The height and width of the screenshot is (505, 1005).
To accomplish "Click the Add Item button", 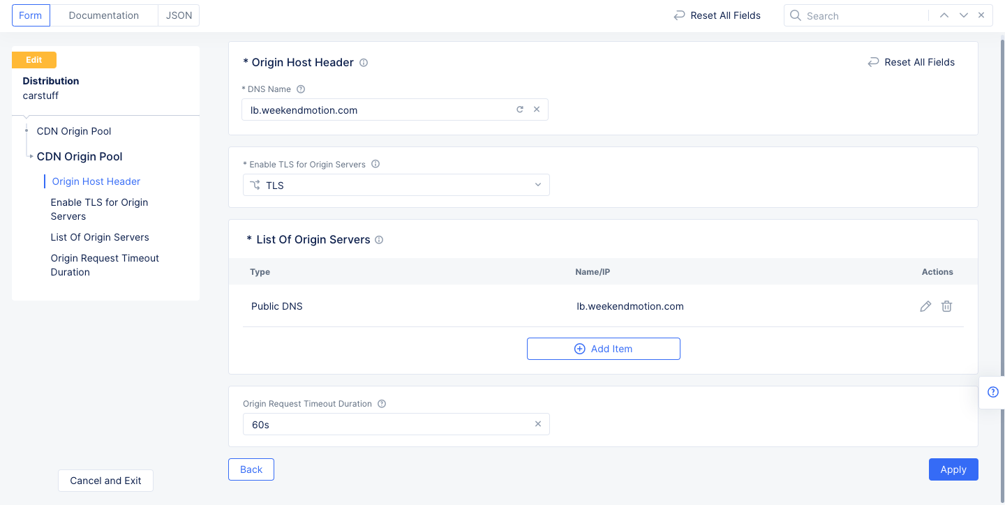I will (x=603, y=348).
